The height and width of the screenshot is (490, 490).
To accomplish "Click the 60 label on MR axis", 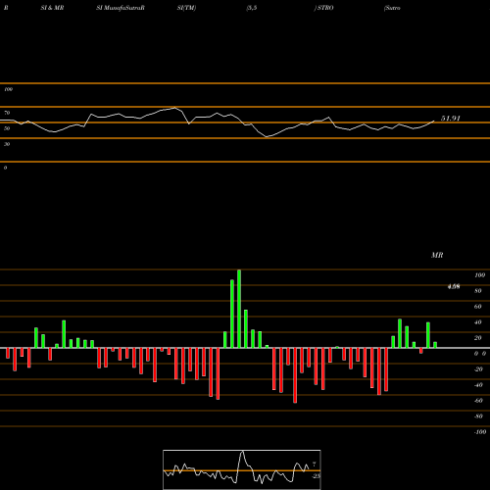I will [478, 307].
